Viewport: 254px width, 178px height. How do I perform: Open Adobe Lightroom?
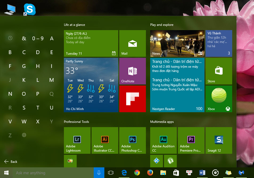click(x=77, y=140)
